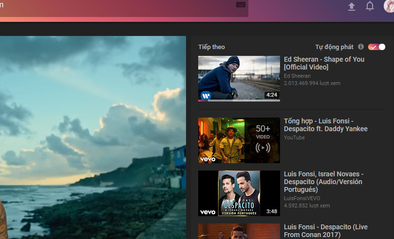The height and width of the screenshot is (239, 394).
Task: Open Despacito Versión Portugués thumbnail
Action: coord(239,193)
